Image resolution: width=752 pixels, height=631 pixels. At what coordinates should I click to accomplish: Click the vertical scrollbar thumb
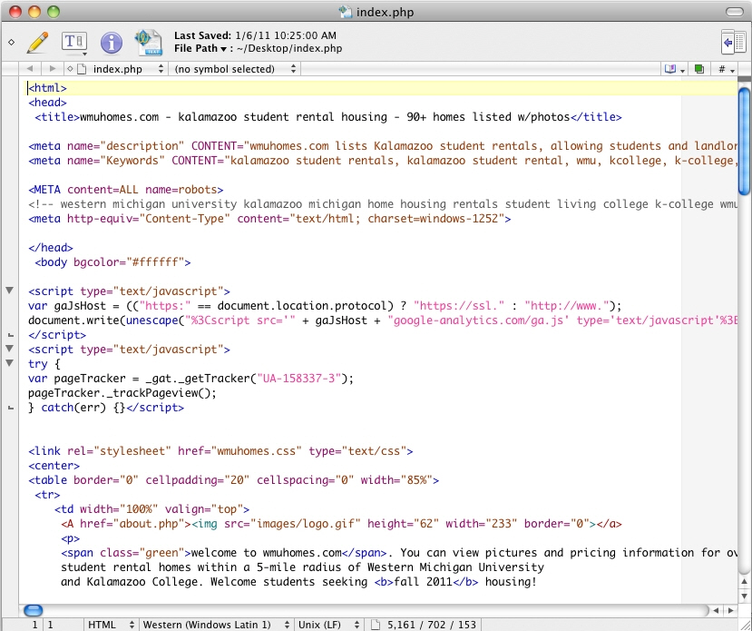tap(744, 139)
